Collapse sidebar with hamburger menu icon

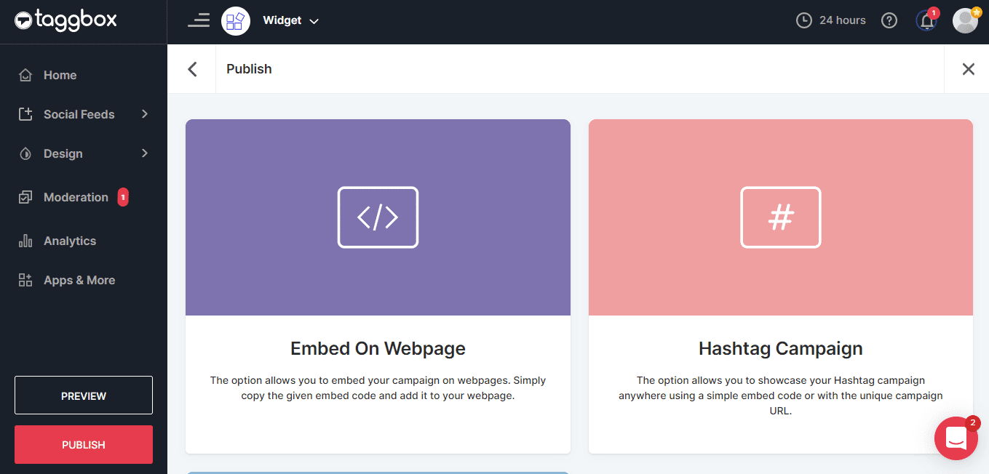click(x=198, y=20)
